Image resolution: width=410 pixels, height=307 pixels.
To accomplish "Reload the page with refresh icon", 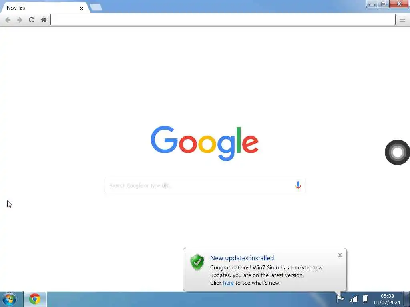I will (32, 20).
